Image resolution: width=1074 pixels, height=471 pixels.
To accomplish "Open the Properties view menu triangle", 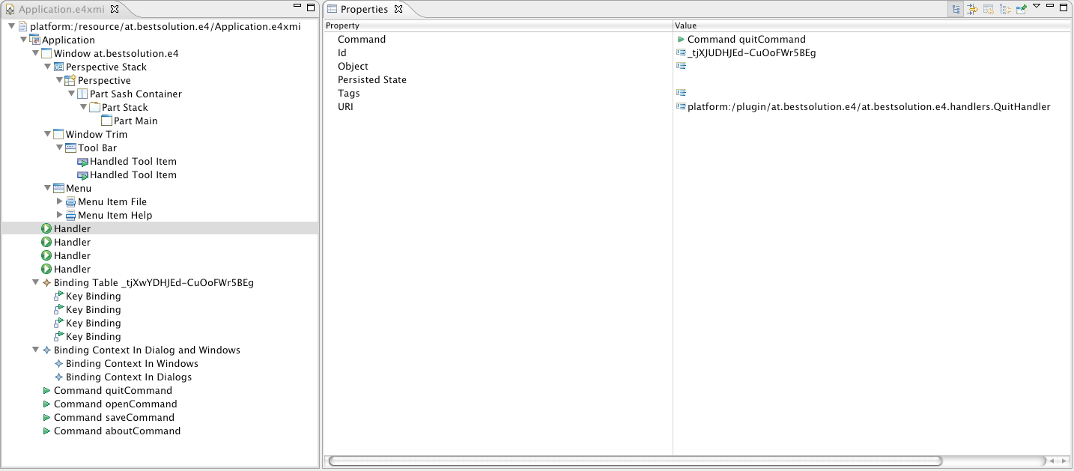I will click(1037, 7).
